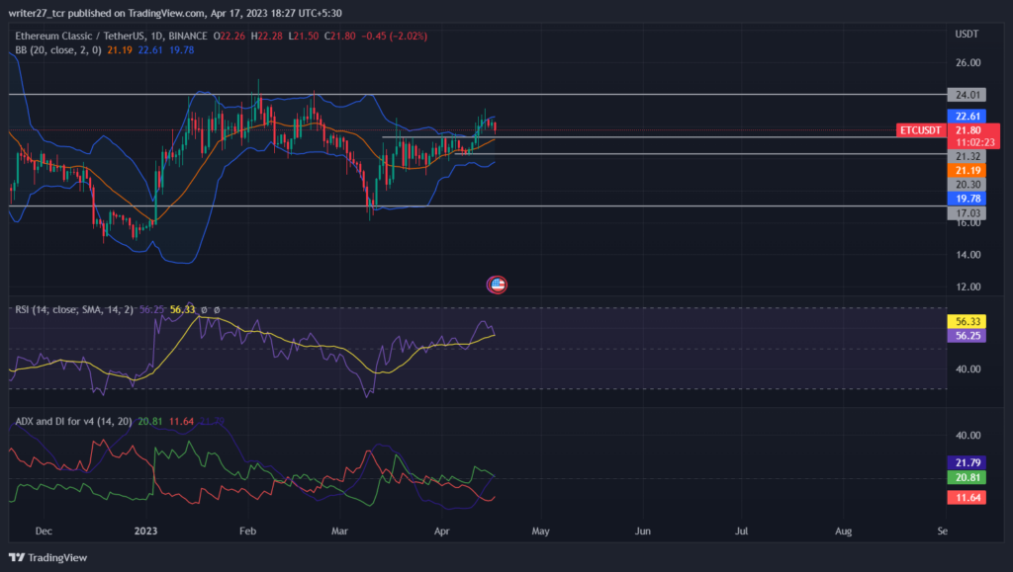Click the ADX and DI for v4 indicator legend

click(x=73, y=421)
